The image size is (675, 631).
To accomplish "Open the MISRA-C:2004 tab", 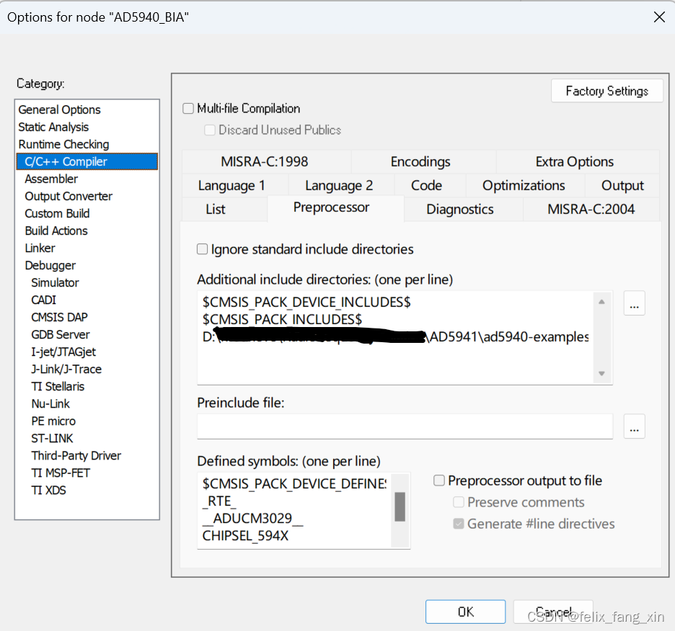I will pos(591,210).
